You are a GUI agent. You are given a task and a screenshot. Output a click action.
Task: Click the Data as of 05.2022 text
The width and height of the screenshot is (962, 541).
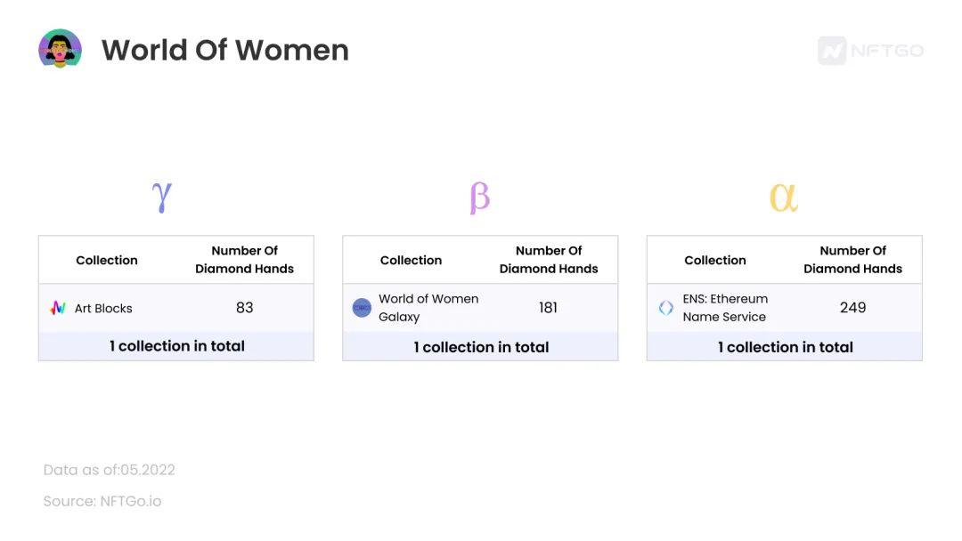coord(109,470)
